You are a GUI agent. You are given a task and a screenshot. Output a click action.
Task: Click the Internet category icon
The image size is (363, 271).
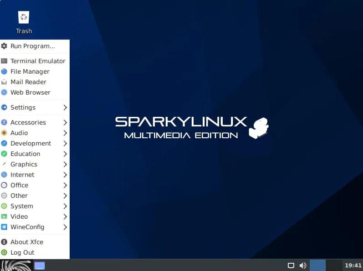pos(4,175)
